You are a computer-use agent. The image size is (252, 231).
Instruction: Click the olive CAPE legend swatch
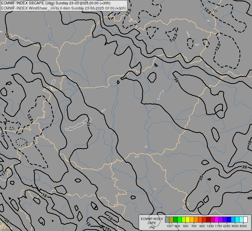tap(171, 219)
